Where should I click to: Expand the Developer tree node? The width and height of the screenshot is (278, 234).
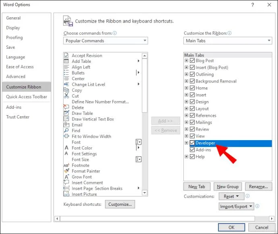click(x=186, y=143)
